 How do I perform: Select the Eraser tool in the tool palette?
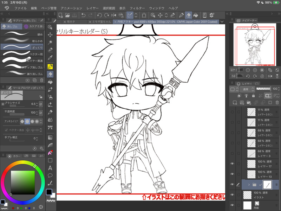(50, 74)
